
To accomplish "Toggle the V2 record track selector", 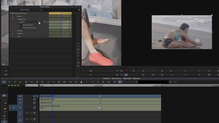I will coord(20,103).
